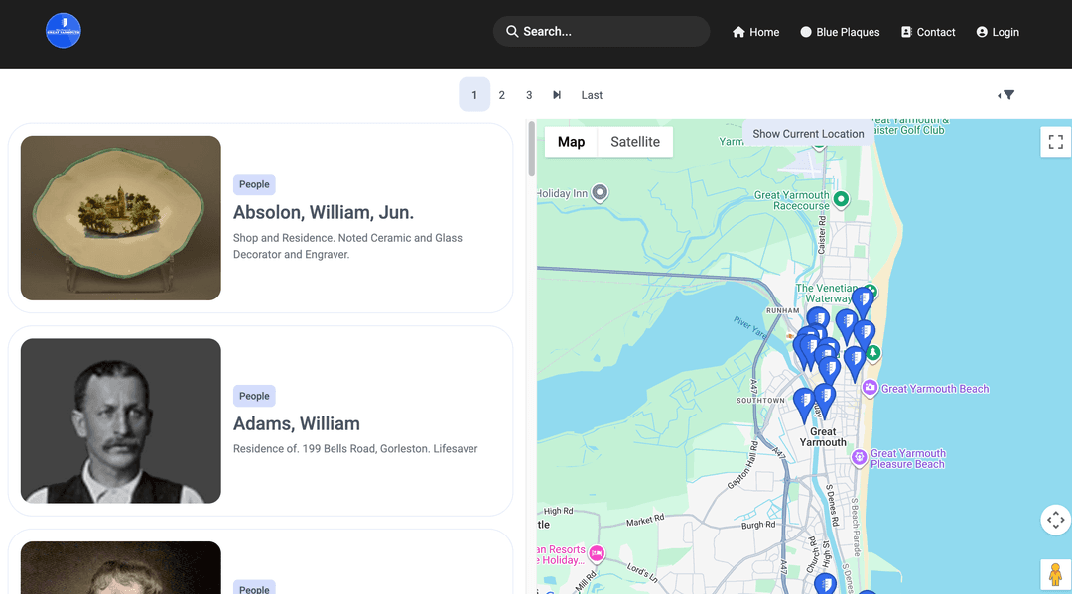This screenshot has width=1072, height=594.
Task: Click the Contact address-book icon
Action: [x=906, y=32]
